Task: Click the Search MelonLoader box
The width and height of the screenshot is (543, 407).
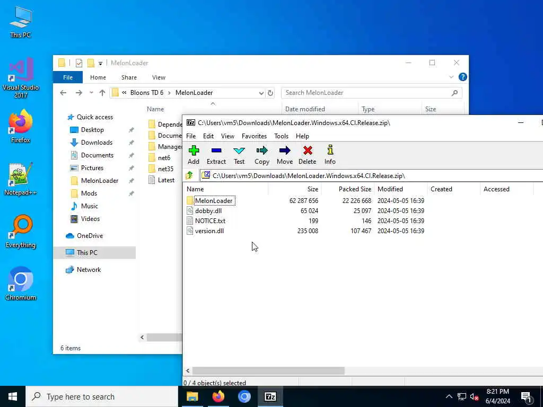Action: click(x=372, y=93)
